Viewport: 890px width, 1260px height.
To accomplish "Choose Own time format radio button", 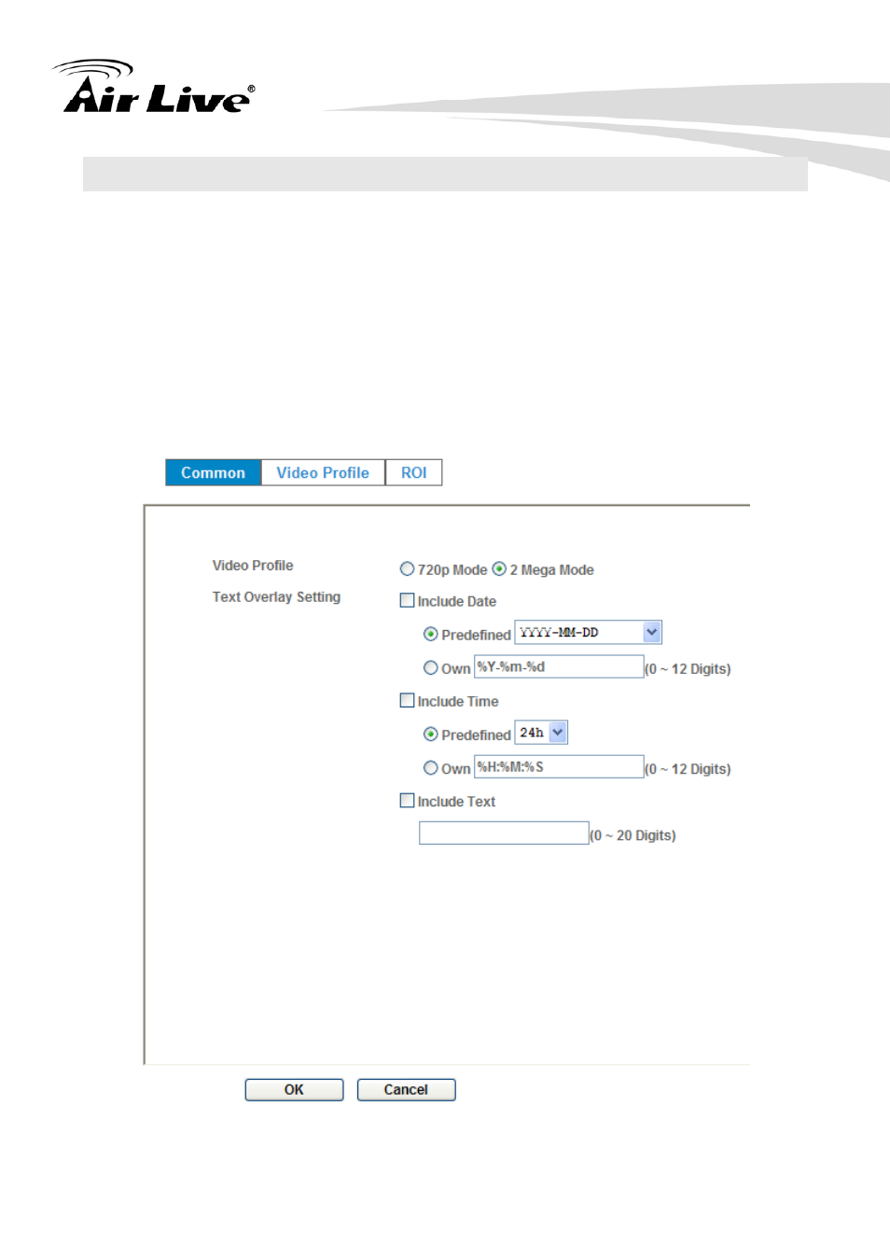I will pyautogui.click(x=430, y=767).
